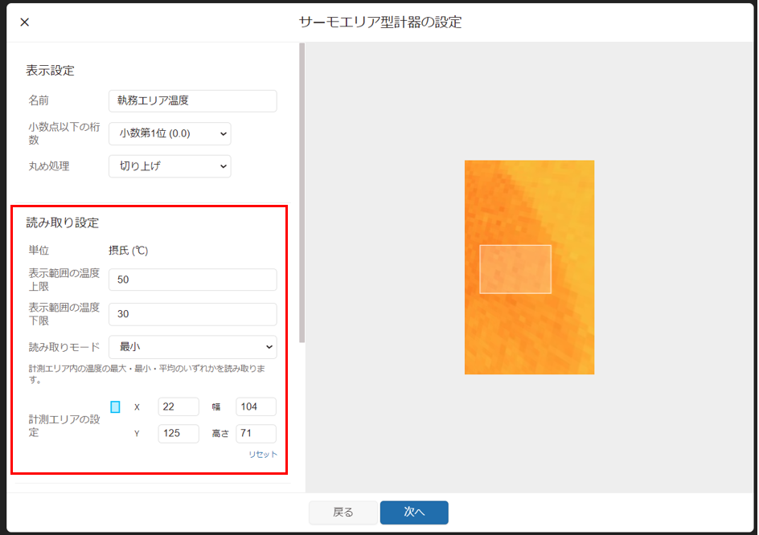
Task: Click the blue measurement area rectangle icon
Action: [115, 406]
